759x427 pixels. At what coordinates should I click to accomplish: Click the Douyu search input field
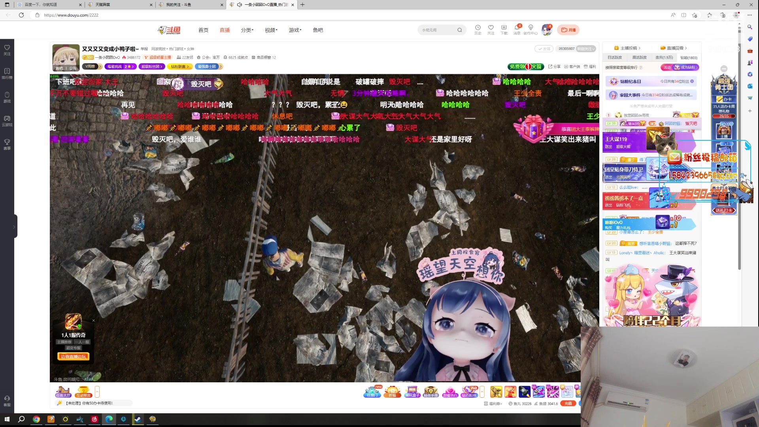pos(437,30)
